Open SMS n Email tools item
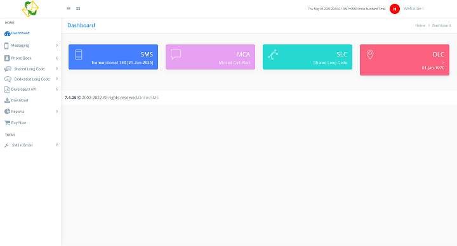The height and width of the screenshot is (246, 457). 22,145
